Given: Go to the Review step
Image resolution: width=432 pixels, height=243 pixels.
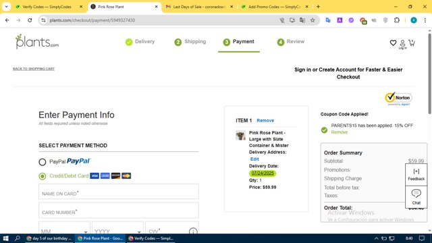Looking at the screenshot, I should tap(291, 42).
